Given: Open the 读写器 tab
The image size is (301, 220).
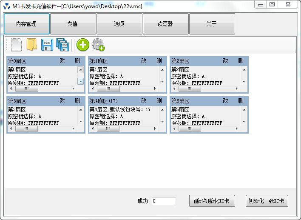Looking at the screenshot, I should pos(165,24).
